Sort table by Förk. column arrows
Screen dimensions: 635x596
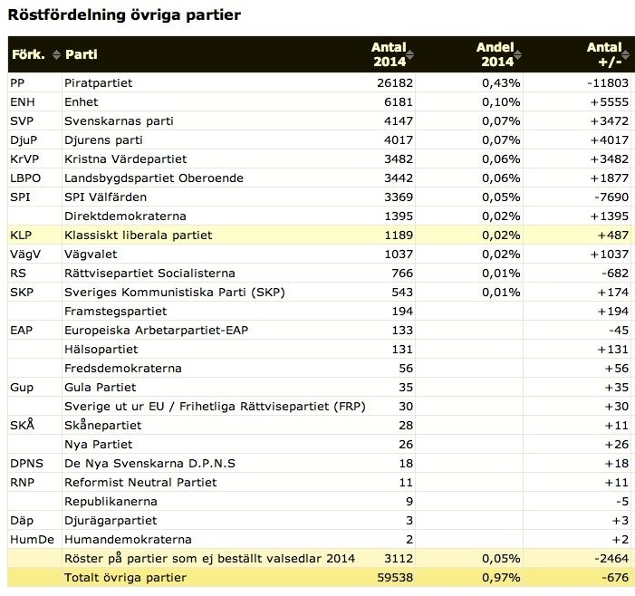(x=57, y=54)
